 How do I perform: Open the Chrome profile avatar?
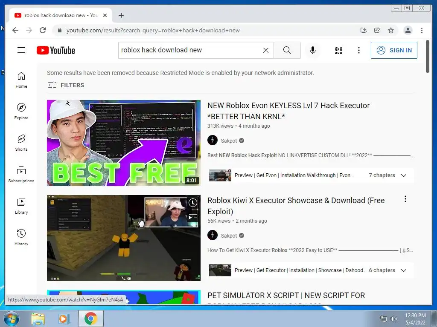click(408, 30)
